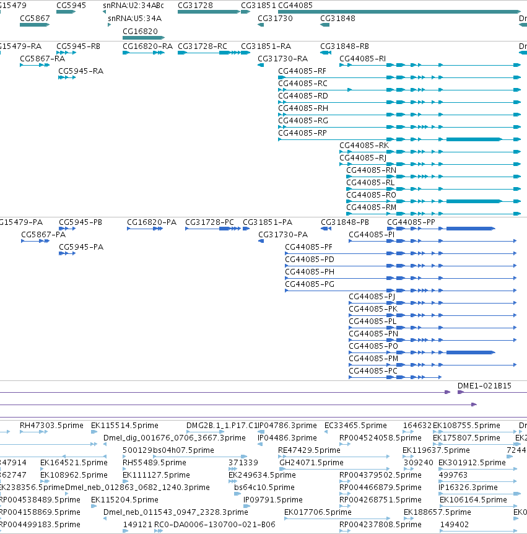Click EST IP16326.3prime
Image resolution: width=527 pixels, height=534 pixels.
coord(480,494)
